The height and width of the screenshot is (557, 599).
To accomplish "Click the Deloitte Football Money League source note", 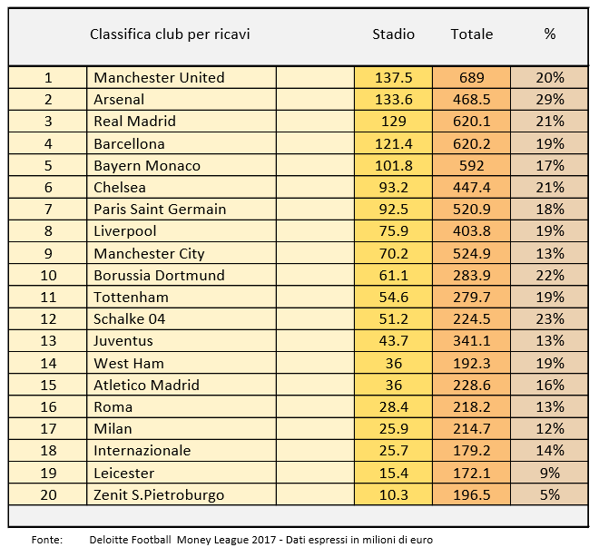I will [x=261, y=540].
